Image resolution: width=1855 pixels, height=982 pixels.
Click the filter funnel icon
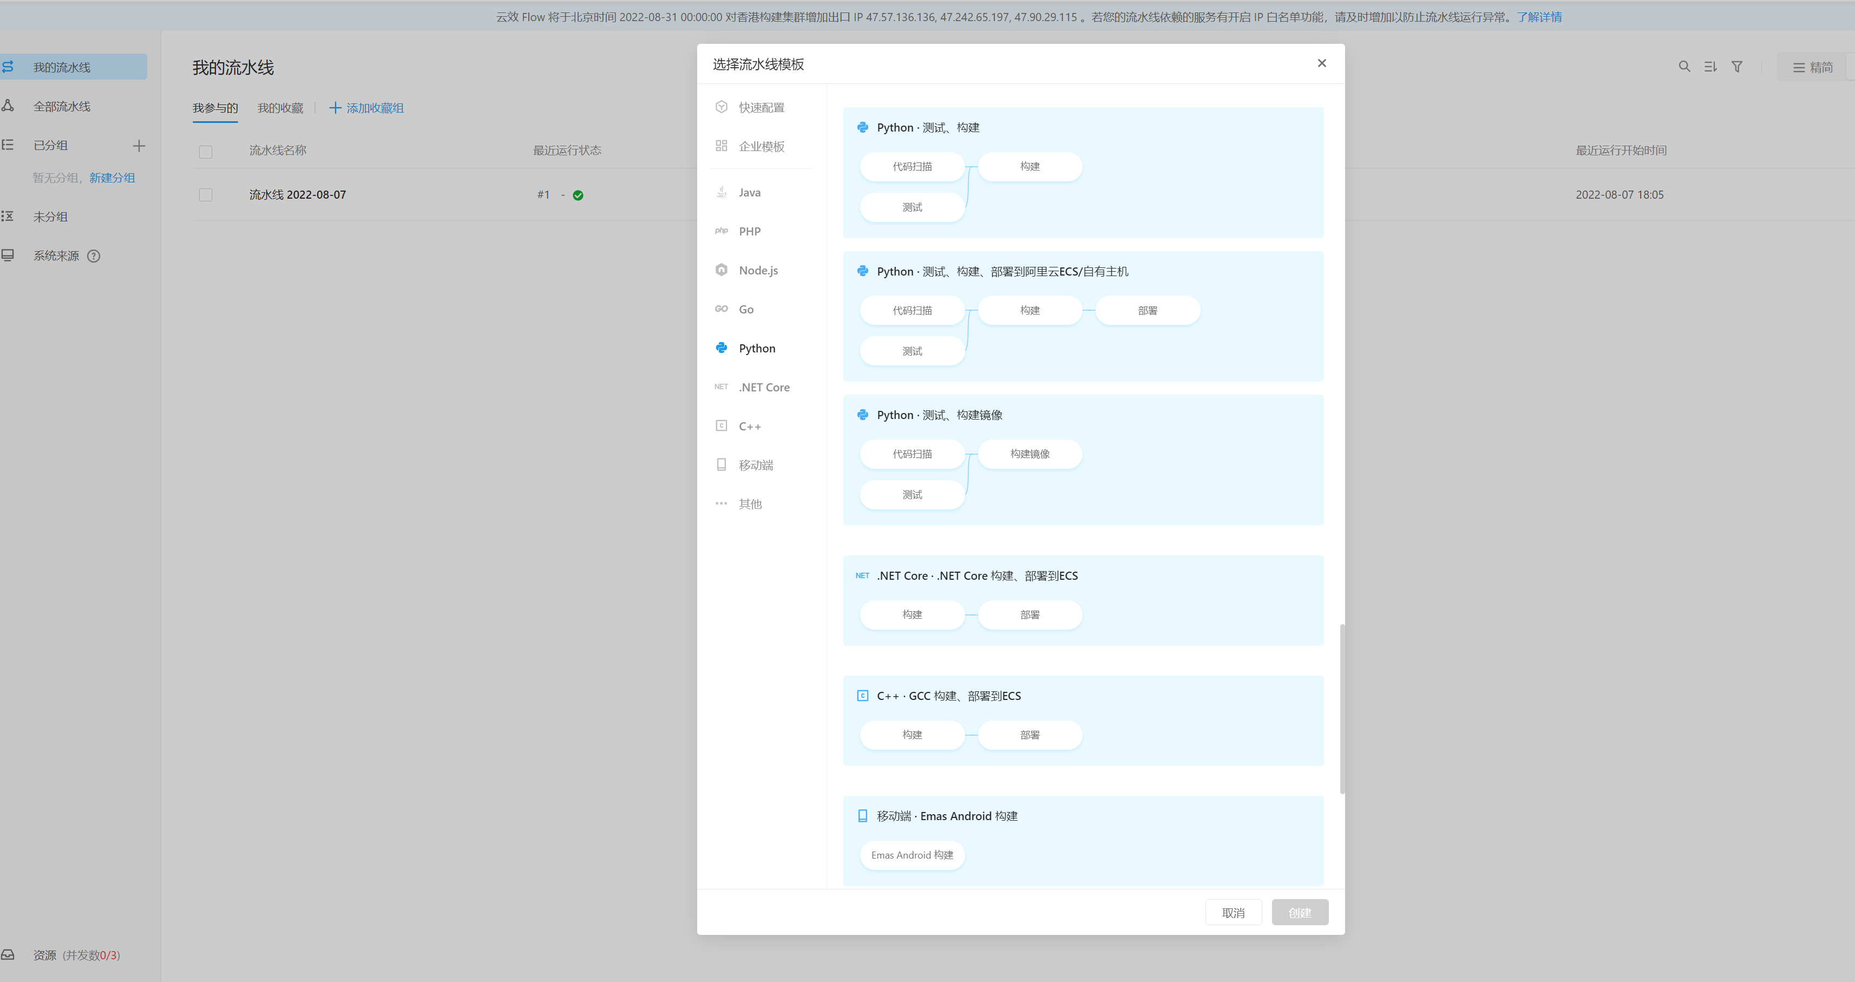pos(1737,67)
